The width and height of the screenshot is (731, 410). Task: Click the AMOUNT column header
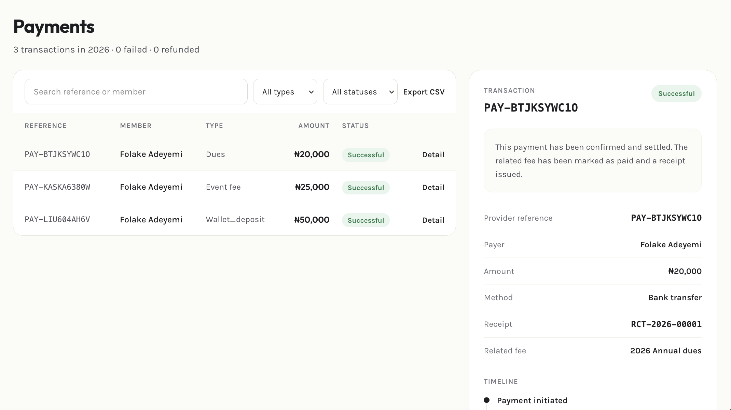click(314, 126)
